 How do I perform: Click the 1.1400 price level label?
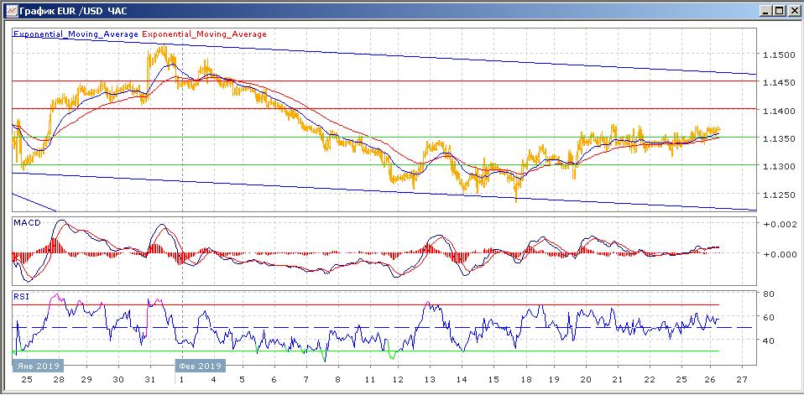(x=778, y=111)
